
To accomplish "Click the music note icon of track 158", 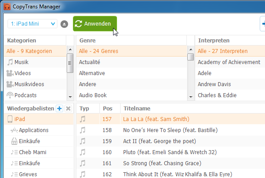I will 83,130.
